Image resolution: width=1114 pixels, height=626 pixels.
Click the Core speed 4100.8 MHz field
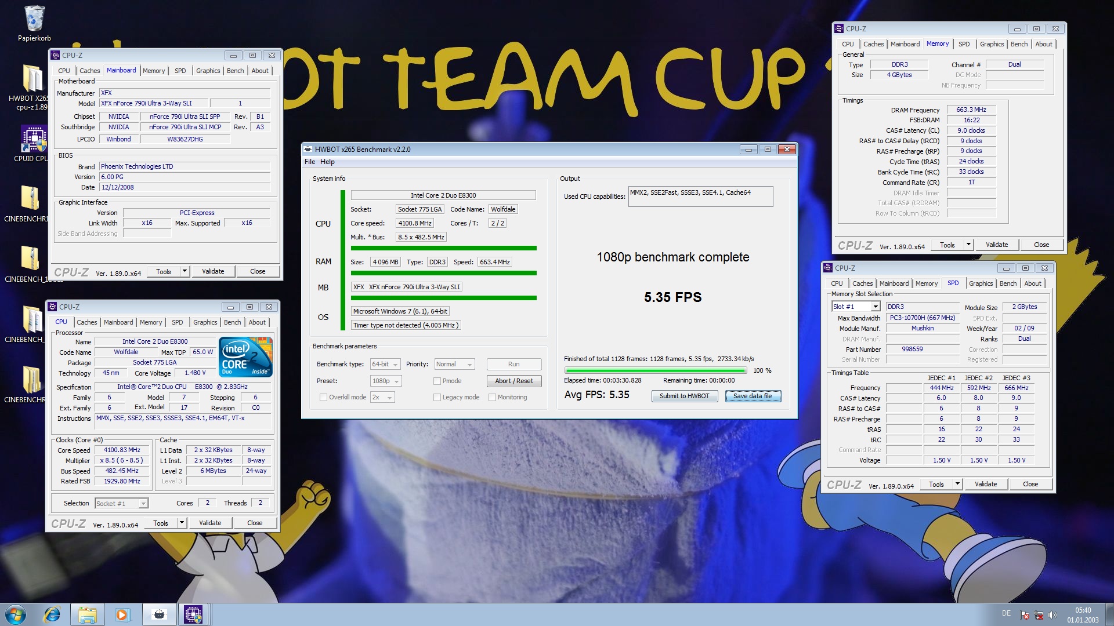pos(415,223)
